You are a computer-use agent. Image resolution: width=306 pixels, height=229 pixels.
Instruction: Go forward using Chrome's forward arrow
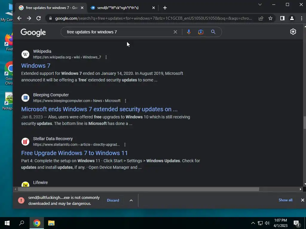coord(29,18)
